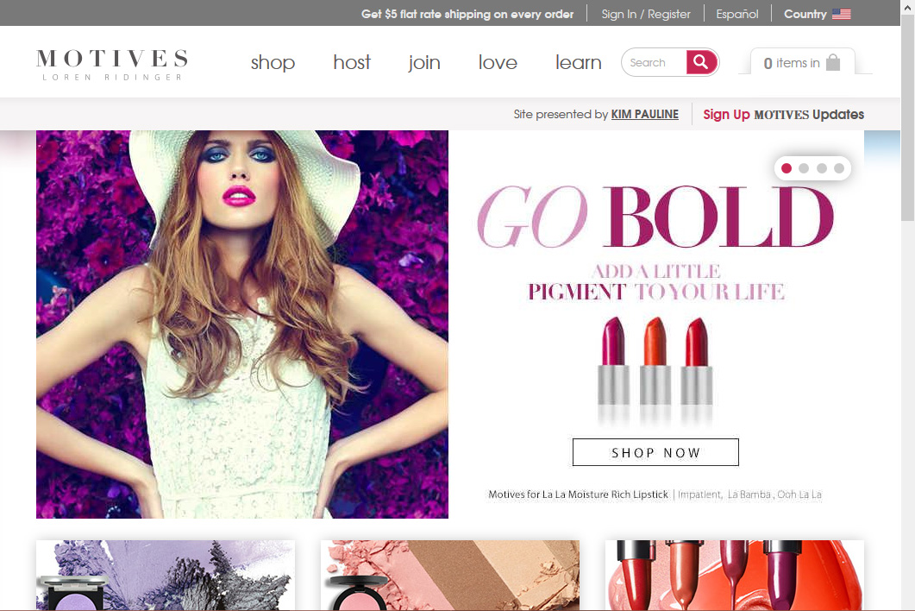915x611 pixels.
Task: Open the join menu
Action: pos(424,62)
